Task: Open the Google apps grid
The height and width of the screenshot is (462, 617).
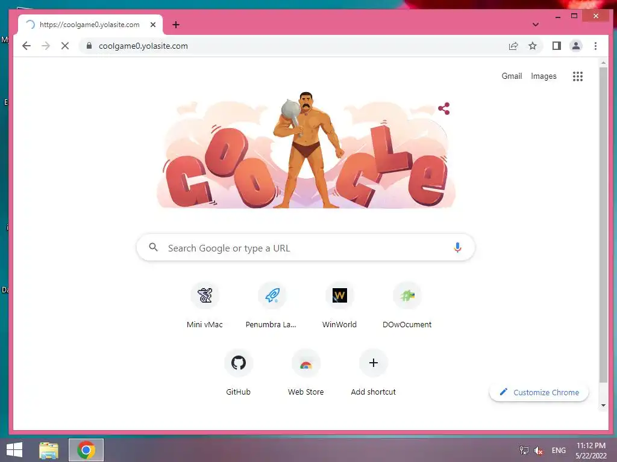Action: point(578,76)
